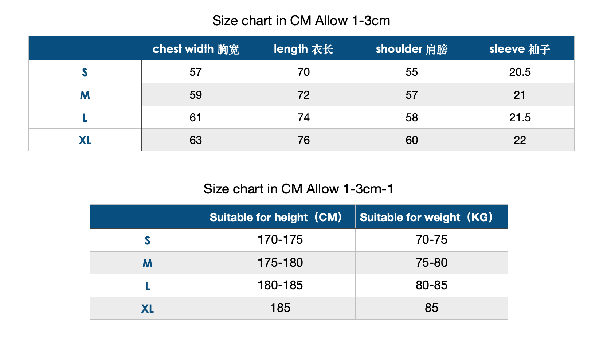The image size is (607, 360).
Task: Click the sleeve cell showing 20.5
Action: [x=520, y=72]
